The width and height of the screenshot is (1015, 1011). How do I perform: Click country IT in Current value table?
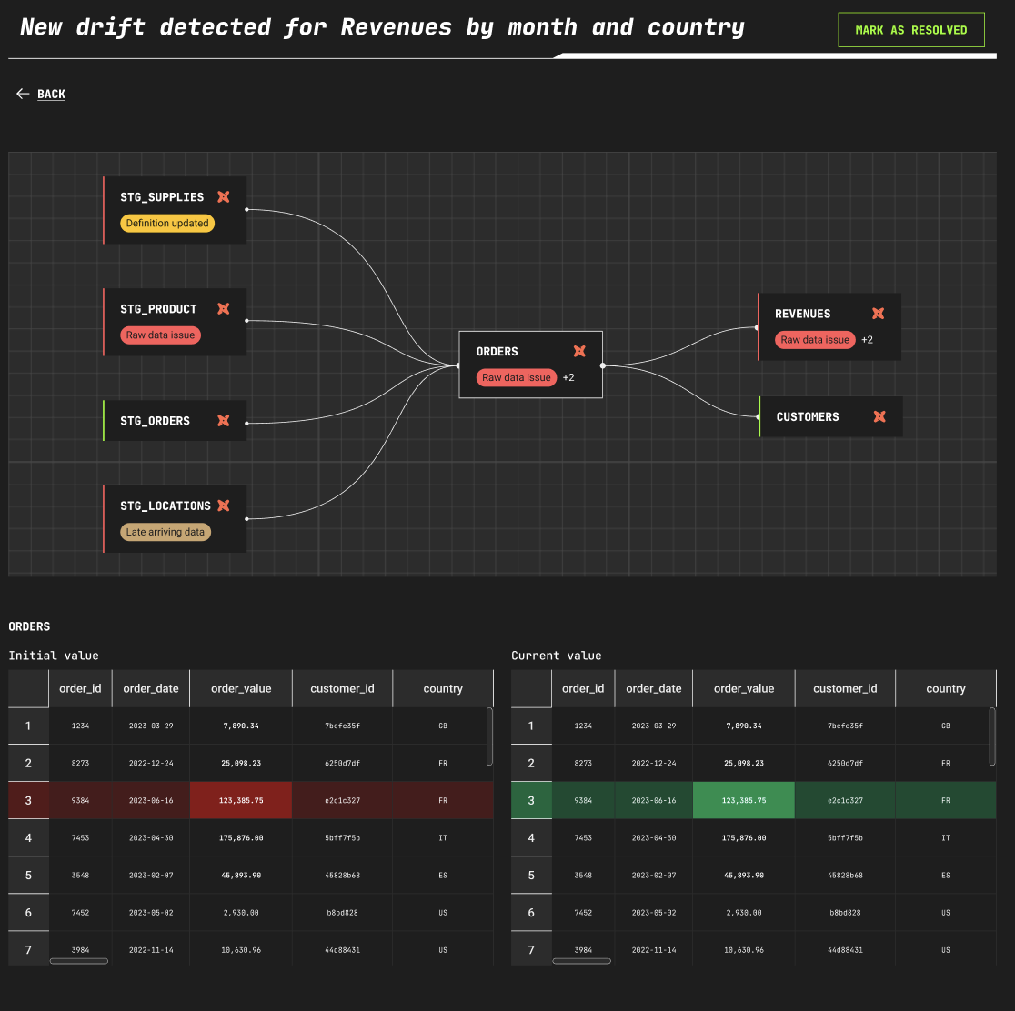[x=946, y=837]
